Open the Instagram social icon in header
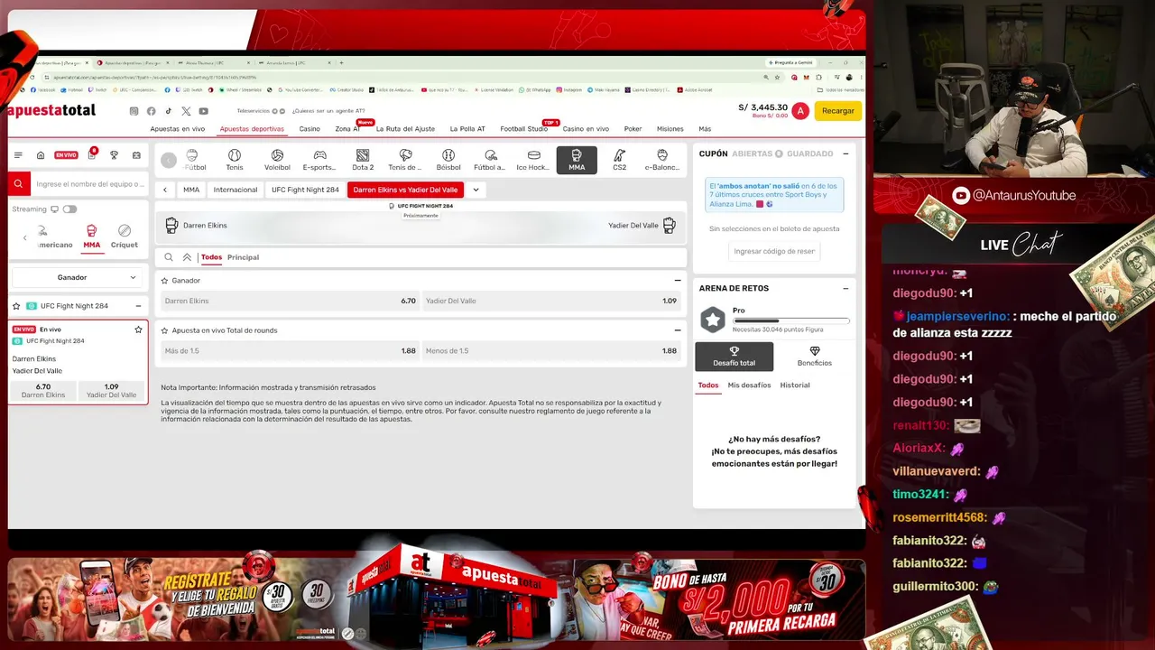Screen dimensions: 1155x650 coord(134,111)
